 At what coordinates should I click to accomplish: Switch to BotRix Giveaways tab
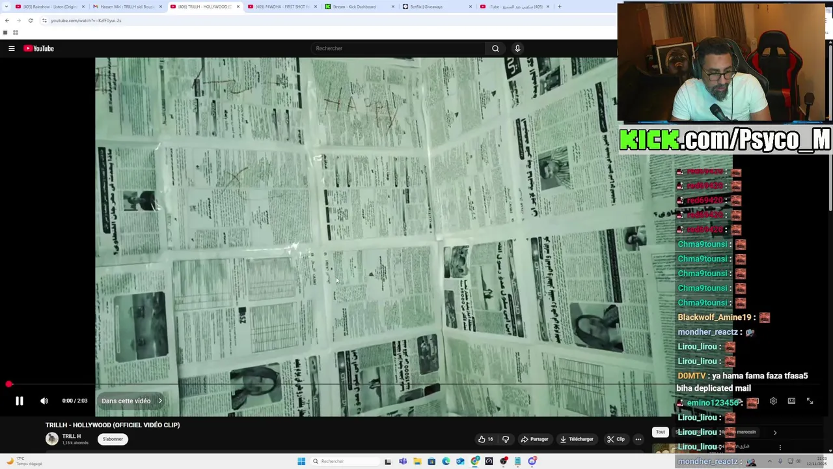437,7
